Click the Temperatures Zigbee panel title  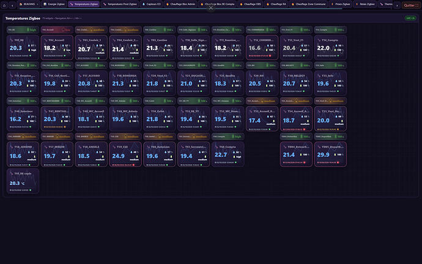(x=23, y=18)
